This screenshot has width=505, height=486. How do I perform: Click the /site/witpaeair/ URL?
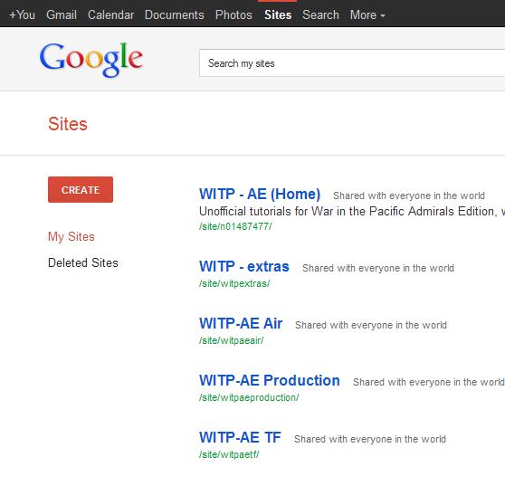[232, 340]
